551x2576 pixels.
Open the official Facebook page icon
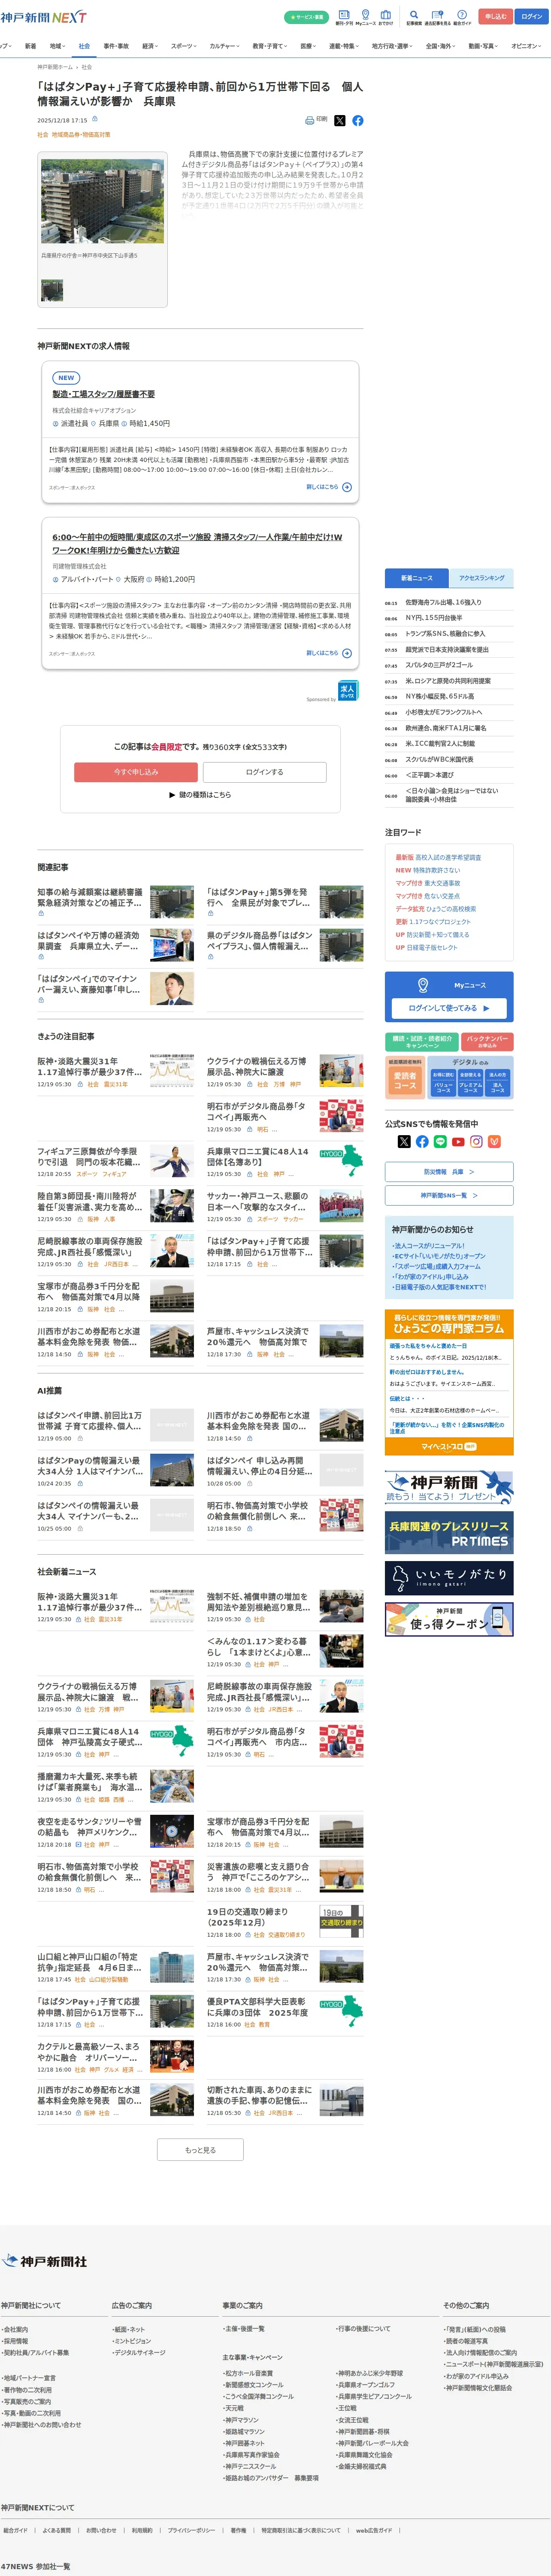pyautogui.click(x=422, y=1141)
